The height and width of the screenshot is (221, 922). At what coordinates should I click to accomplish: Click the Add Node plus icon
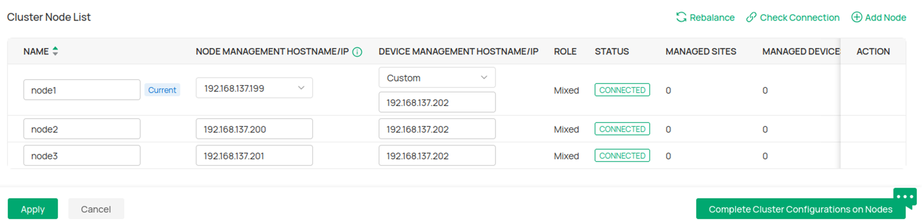[857, 17]
